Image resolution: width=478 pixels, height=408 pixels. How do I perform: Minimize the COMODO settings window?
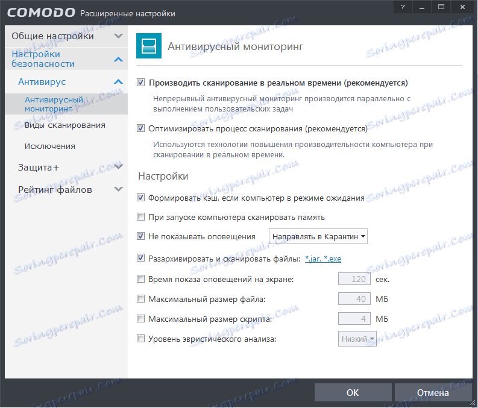tap(422, 7)
